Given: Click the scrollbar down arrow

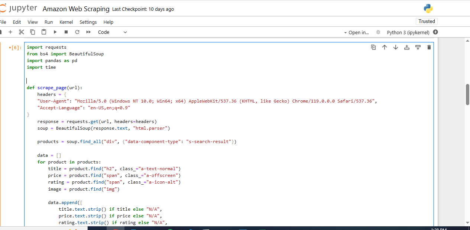Looking at the screenshot, I should pyautogui.click(x=467, y=223).
